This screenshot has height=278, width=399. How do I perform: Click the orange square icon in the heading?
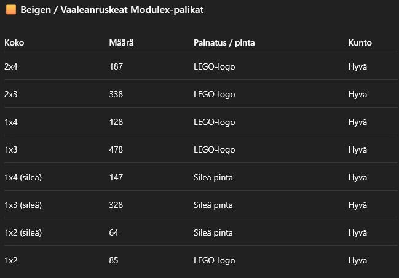click(9, 10)
